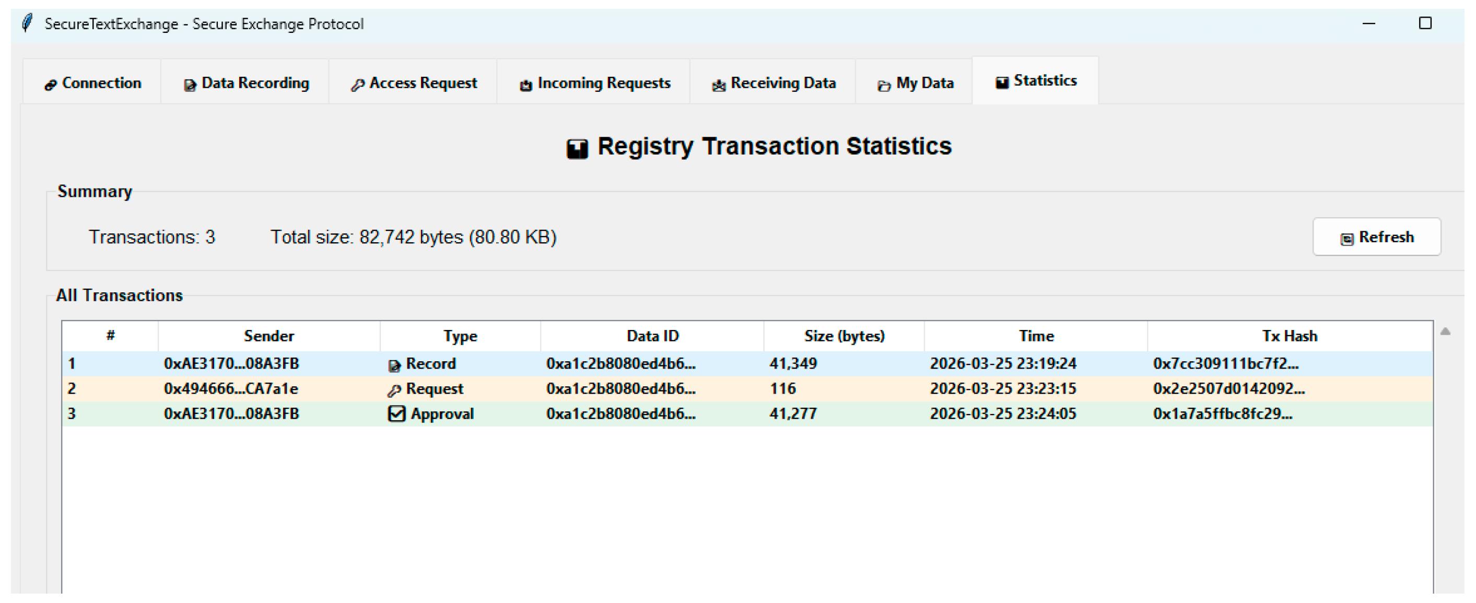Screen dimensions: 1476x603
Task: Click the inbox icon on Incoming Requests tab
Action: coord(526,85)
